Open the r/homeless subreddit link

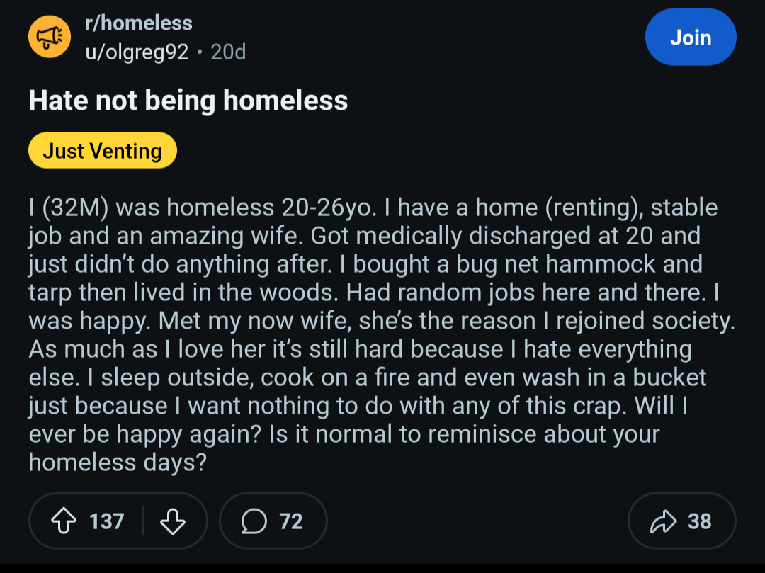138,23
